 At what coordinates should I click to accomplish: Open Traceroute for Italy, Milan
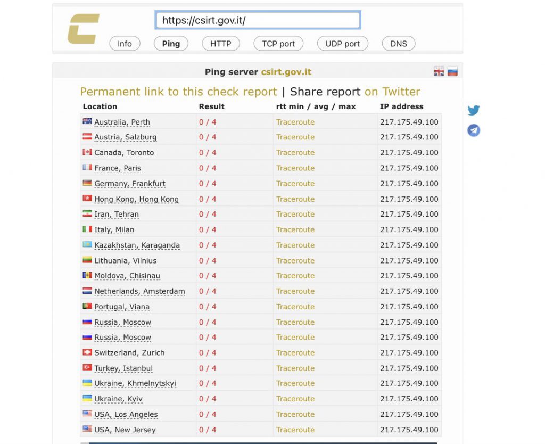295,229
